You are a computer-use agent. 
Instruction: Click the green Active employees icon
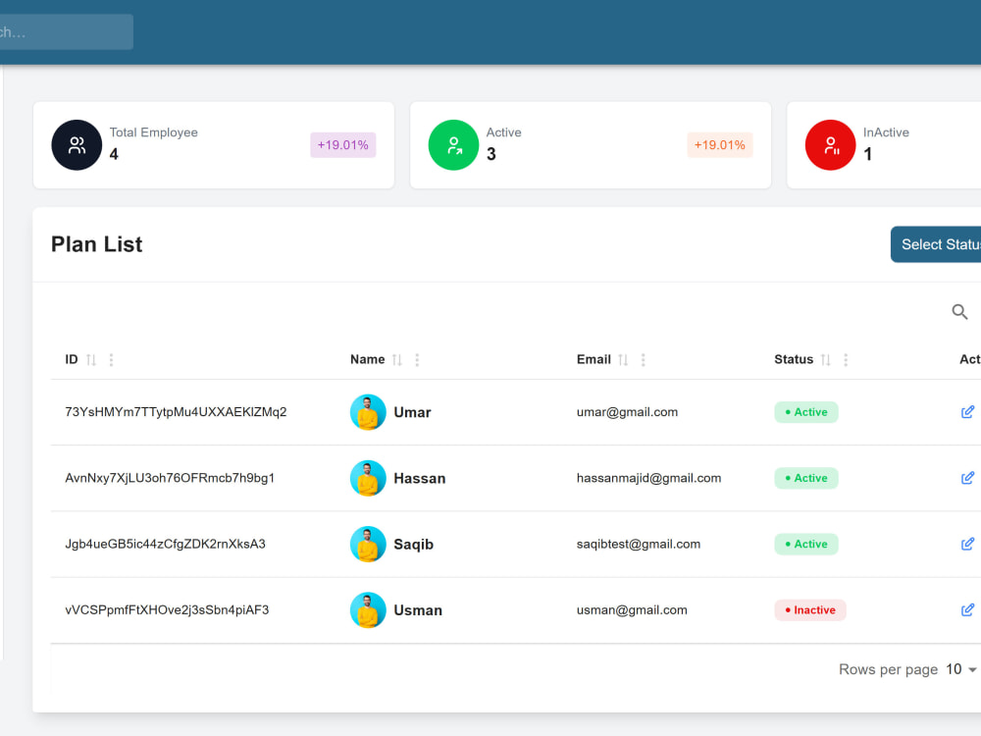453,144
